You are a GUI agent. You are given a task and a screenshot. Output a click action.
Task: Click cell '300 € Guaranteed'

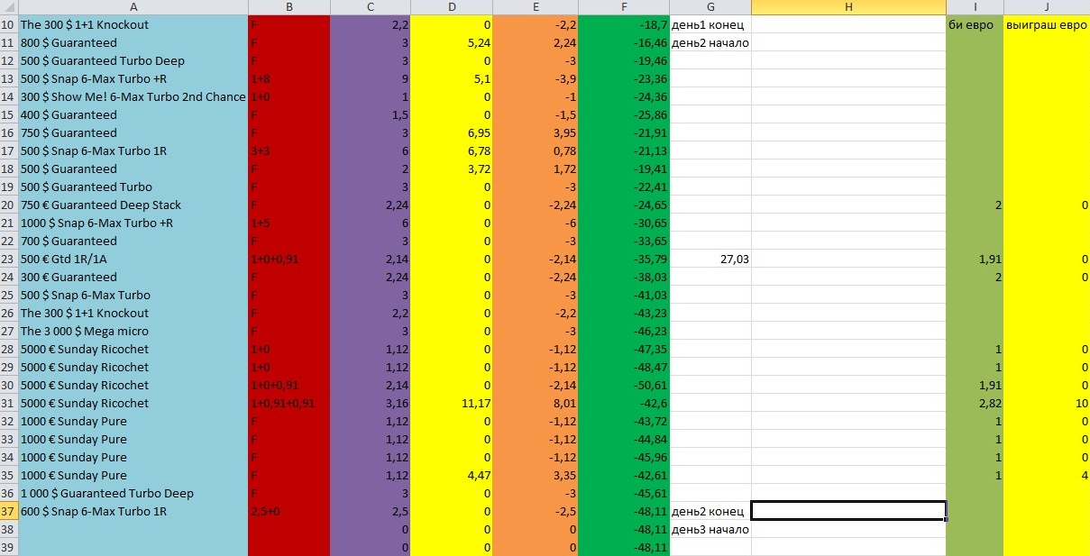133,278
